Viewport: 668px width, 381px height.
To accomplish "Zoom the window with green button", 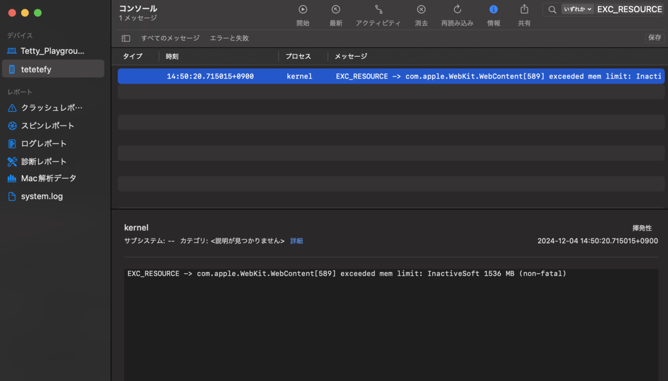I will (38, 13).
